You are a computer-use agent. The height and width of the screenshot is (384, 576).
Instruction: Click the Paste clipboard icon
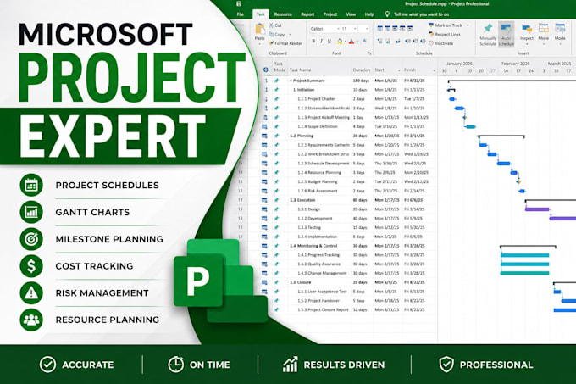(260, 29)
